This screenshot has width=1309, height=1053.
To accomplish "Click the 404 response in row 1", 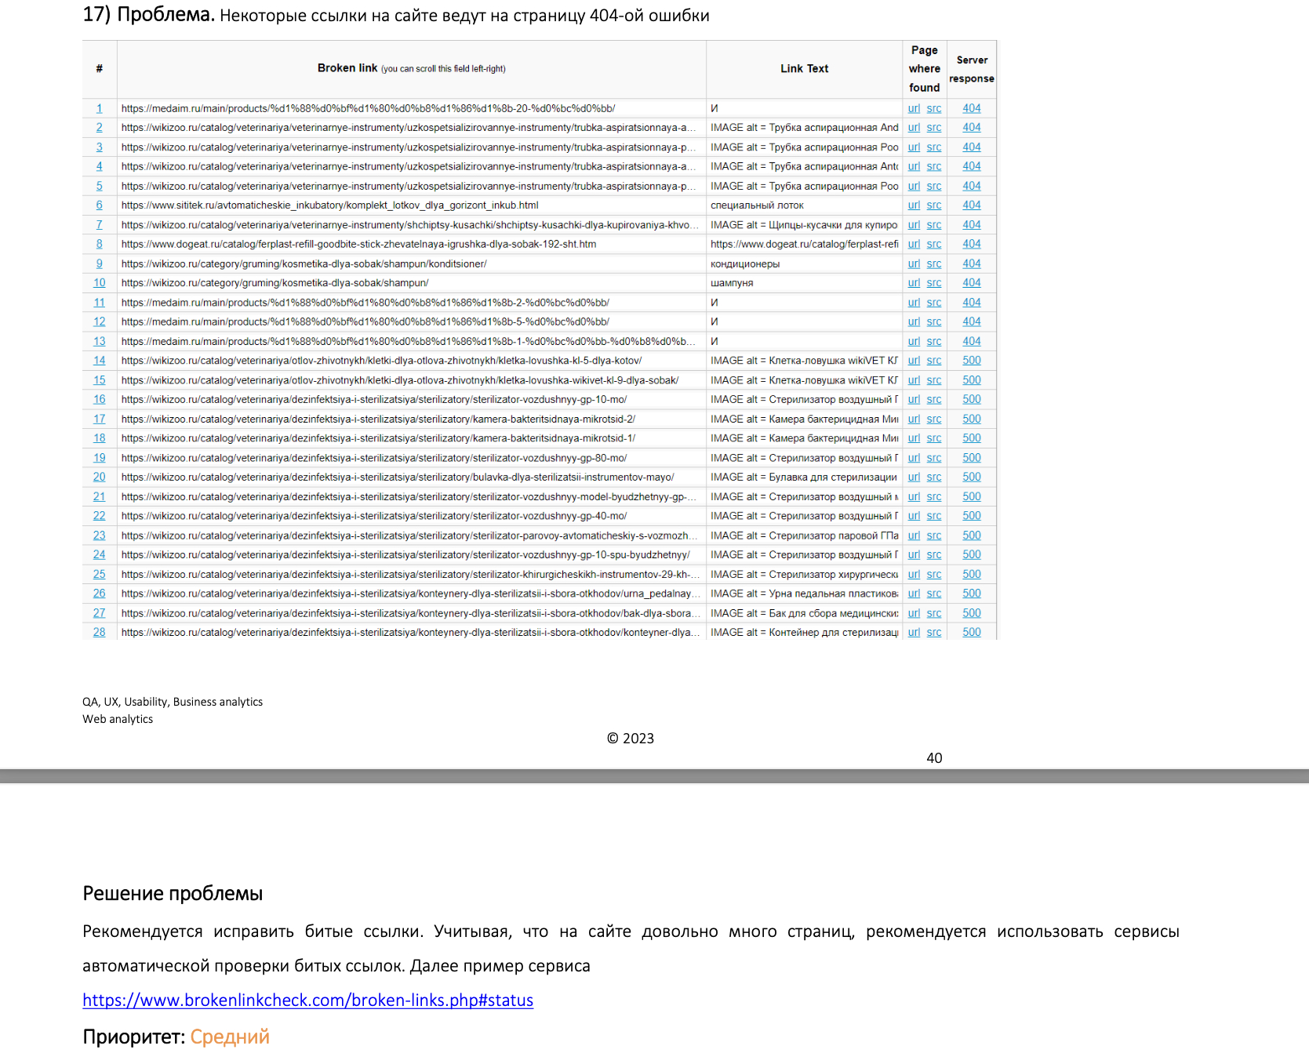I will coord(972,108).
